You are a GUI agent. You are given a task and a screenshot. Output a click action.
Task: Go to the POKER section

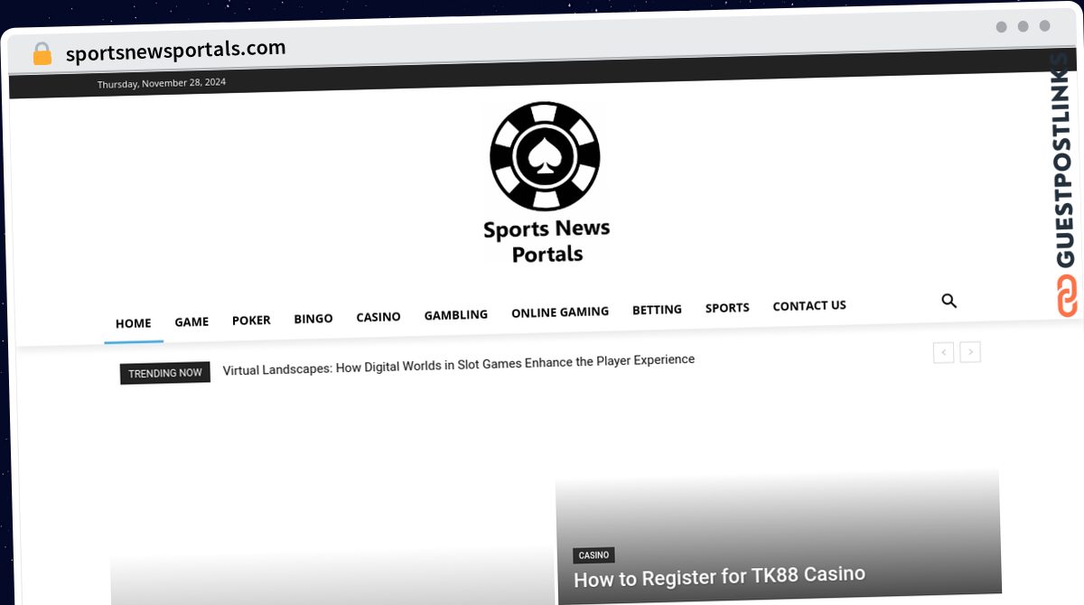pos(251,320)
